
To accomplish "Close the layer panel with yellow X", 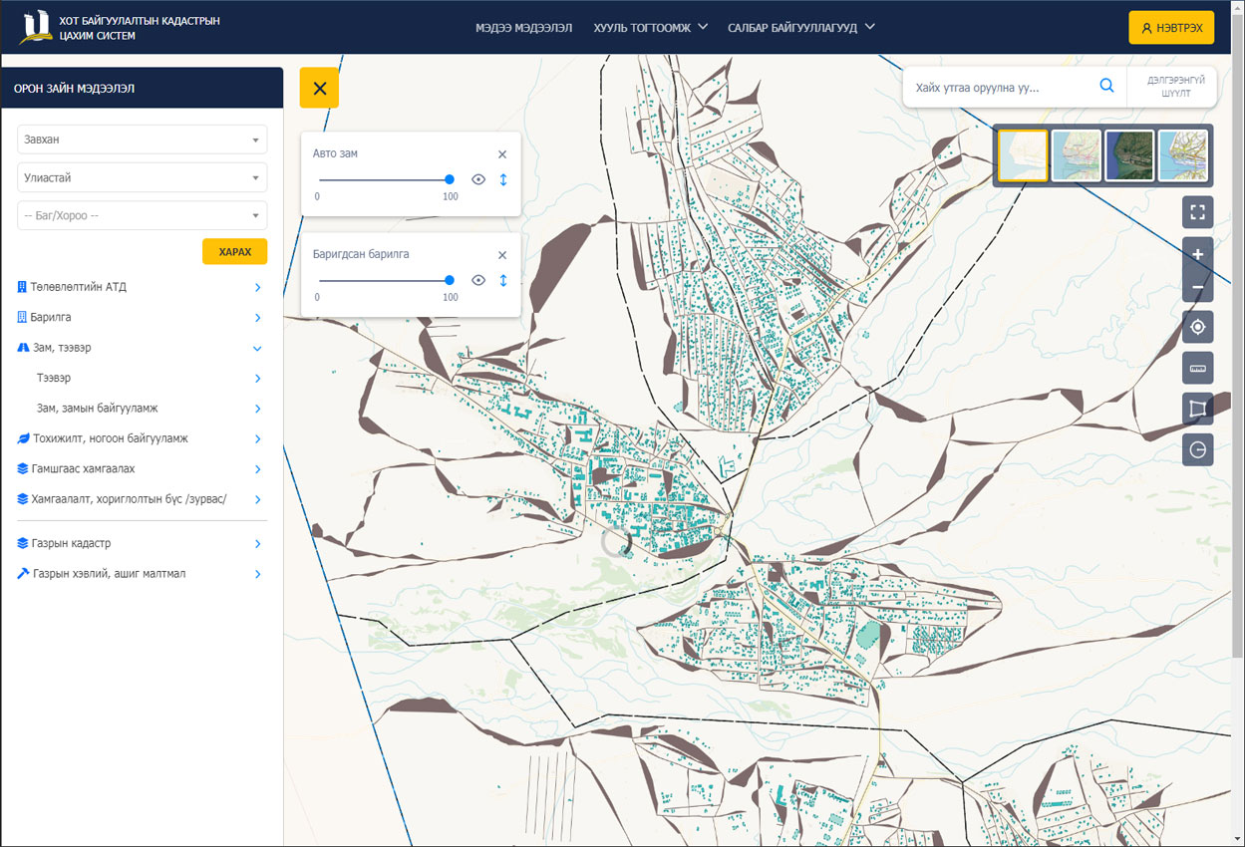I will point(319,88).
